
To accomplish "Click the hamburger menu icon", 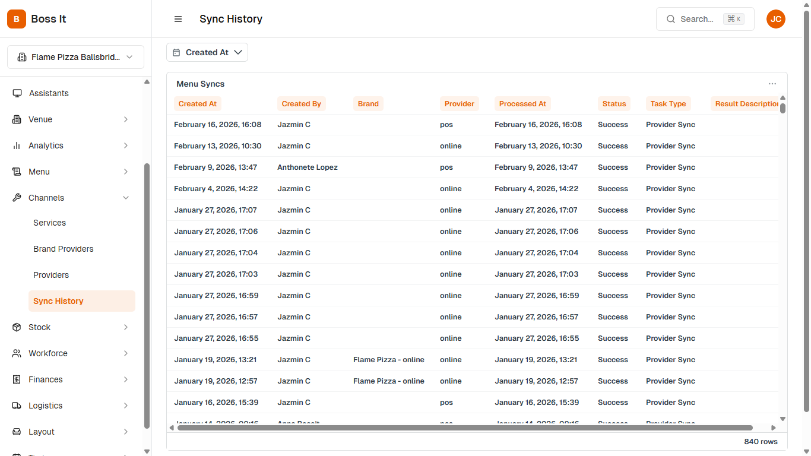I will coord(178,19).
